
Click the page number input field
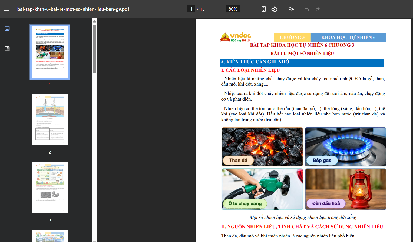click(x=191, y=9)
